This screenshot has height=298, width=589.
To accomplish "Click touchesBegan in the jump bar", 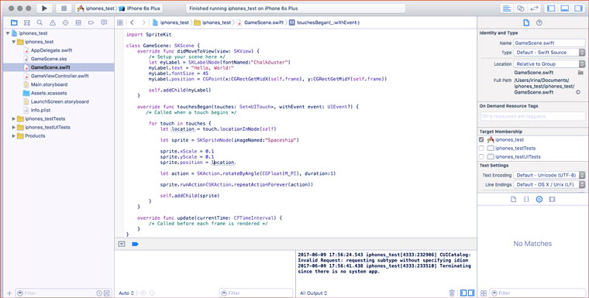I will click(325, 22).
